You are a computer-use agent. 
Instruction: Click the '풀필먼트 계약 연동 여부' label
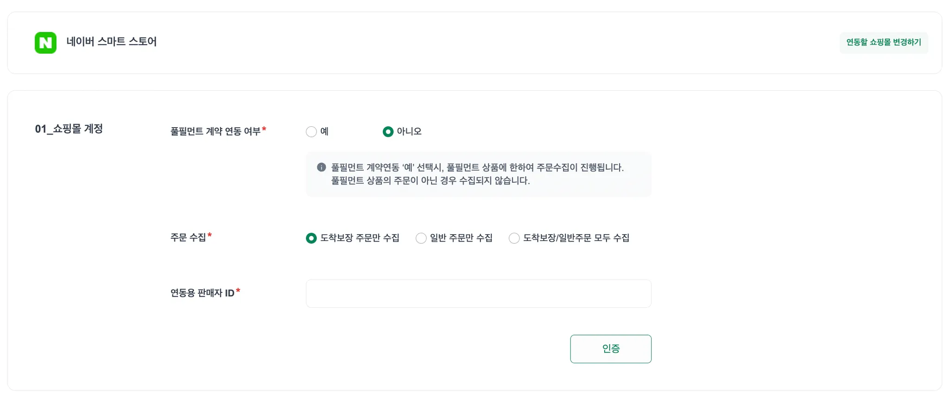tap(215, 131)
